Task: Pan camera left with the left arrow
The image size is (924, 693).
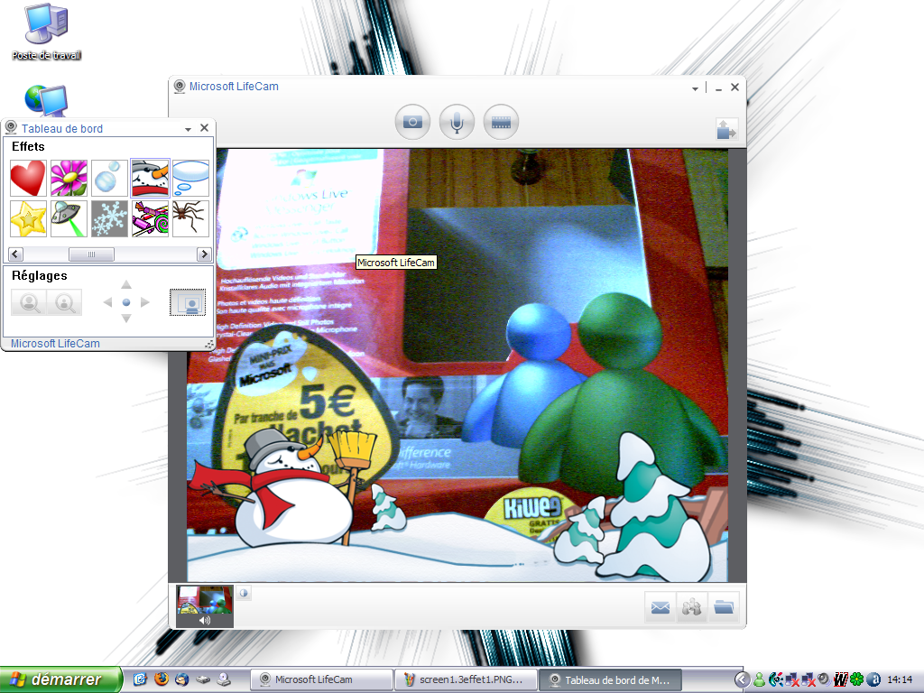Action: click(x=108, y=302)
